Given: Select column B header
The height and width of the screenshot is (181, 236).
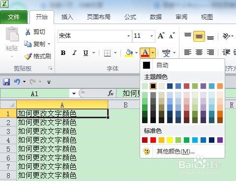Looking at the screenshot, I should 125,105.
